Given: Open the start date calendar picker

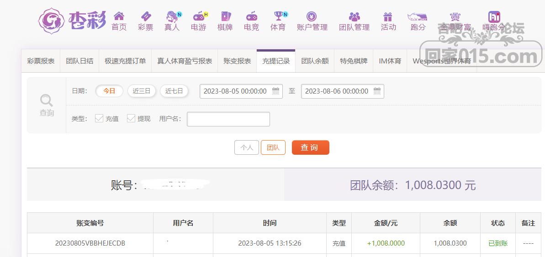Looking at the screenshot, I should 276,91.
